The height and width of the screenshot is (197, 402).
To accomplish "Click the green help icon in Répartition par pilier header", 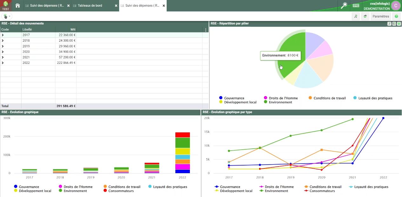I will [x=399, y=24].
